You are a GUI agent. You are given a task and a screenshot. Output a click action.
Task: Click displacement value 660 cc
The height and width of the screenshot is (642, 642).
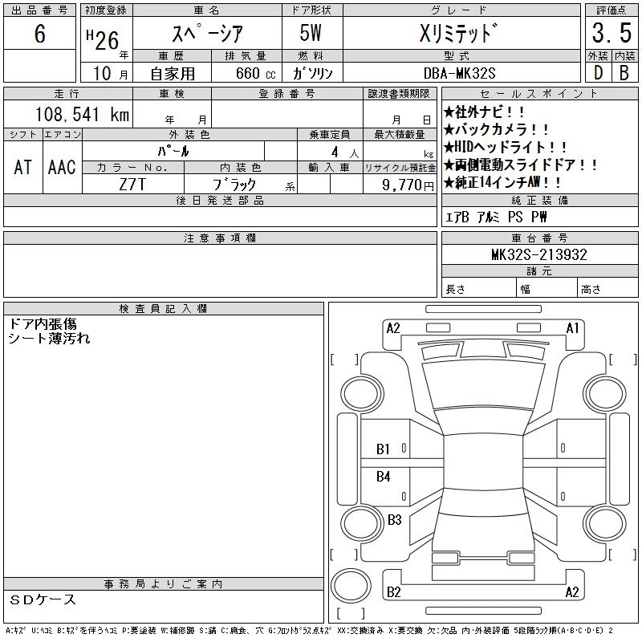pyautogui.click(x=256, y=73)
